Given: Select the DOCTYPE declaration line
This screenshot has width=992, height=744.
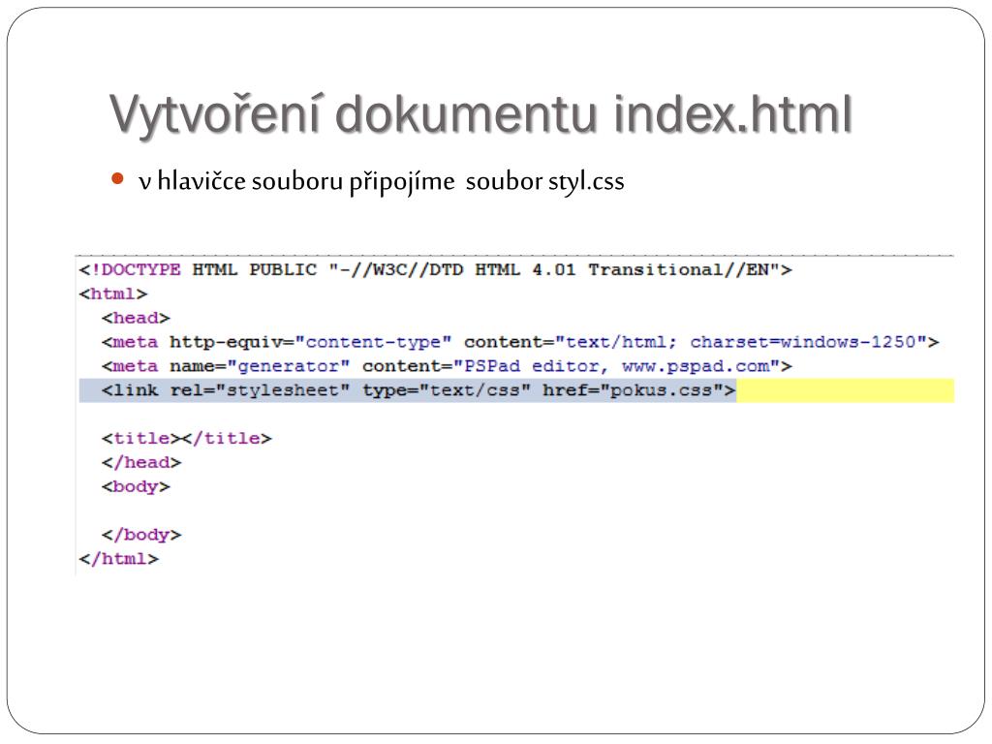Looking at the screenshot, I should 435,270.
